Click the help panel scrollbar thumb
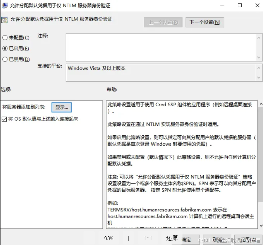This screenshot has width=263, height=245. click(261, 154)
